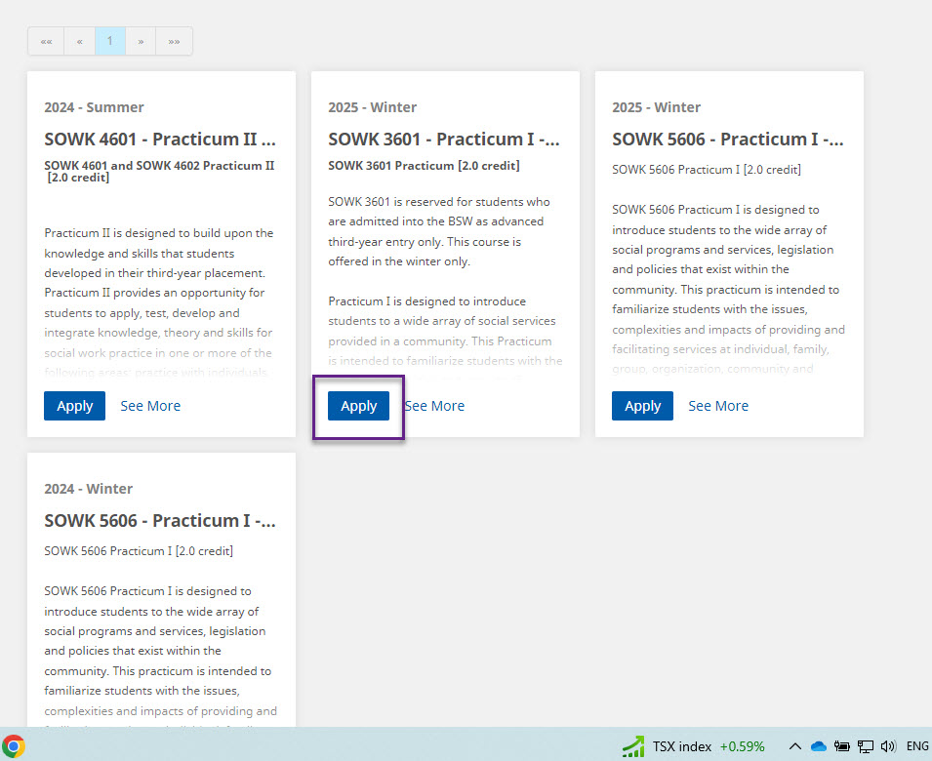The width and height of the screenshot is (932, 761).
Task: See more about 2025 Winter SOWK 5606
Action: (x=718, y=406)
